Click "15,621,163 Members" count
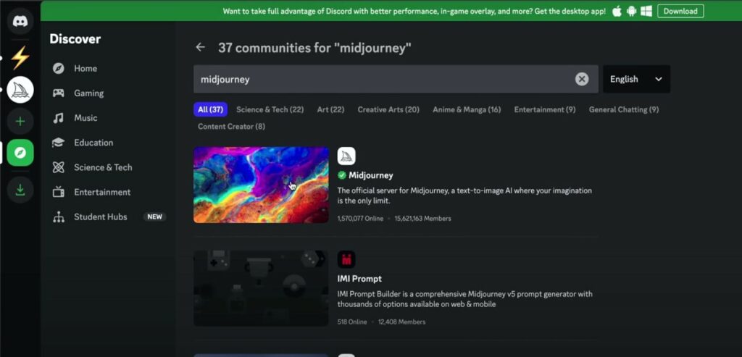The height and width of the screenshot is (357, 742). click(x=422, y=219)
